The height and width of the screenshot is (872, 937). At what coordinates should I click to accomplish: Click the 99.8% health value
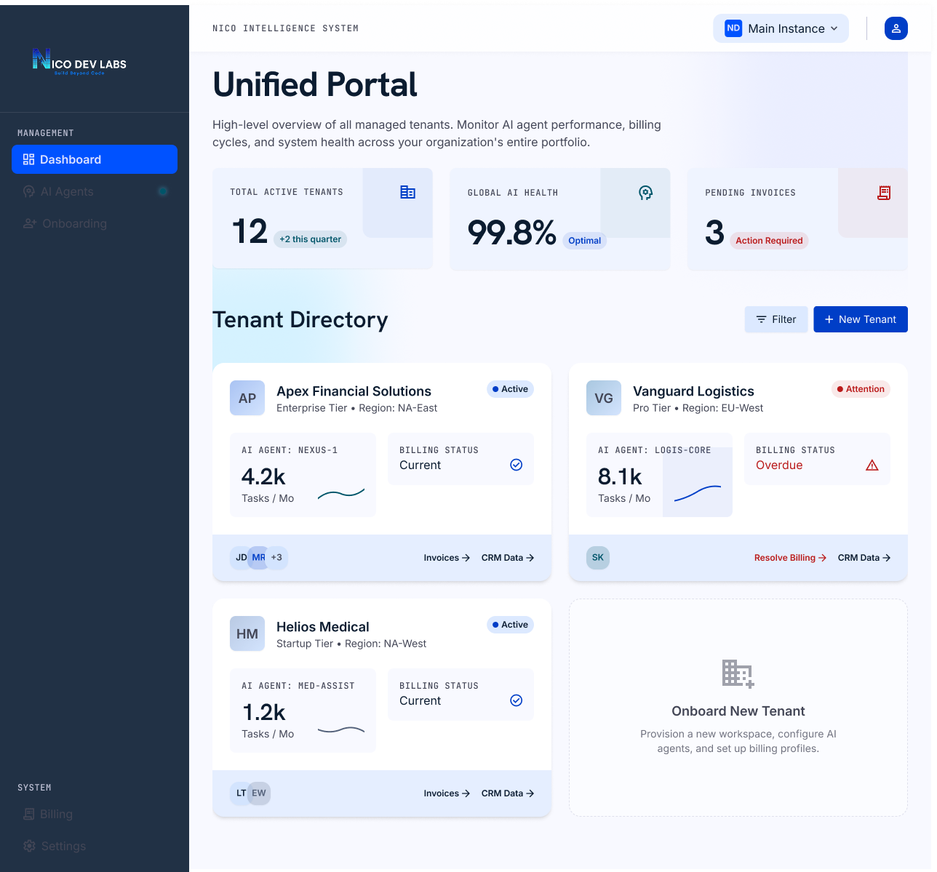pos(511,233)
